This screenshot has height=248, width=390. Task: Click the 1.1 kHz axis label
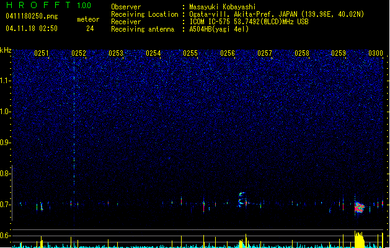[6, 81]
